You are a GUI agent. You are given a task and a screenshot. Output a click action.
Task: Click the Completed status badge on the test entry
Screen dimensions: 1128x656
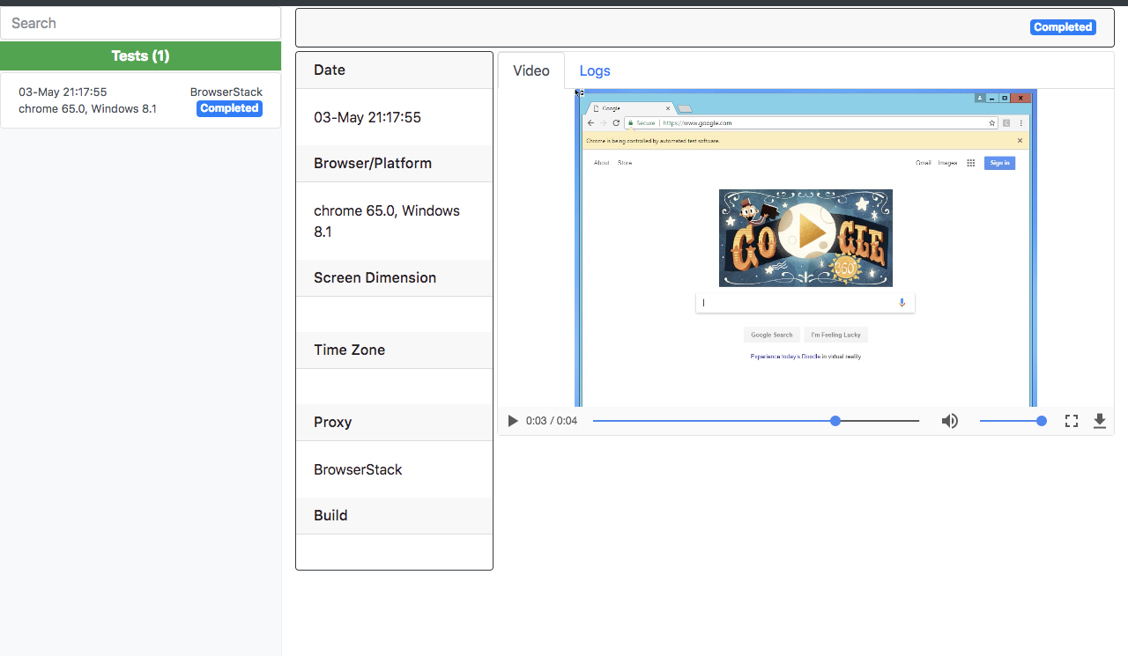229,107
